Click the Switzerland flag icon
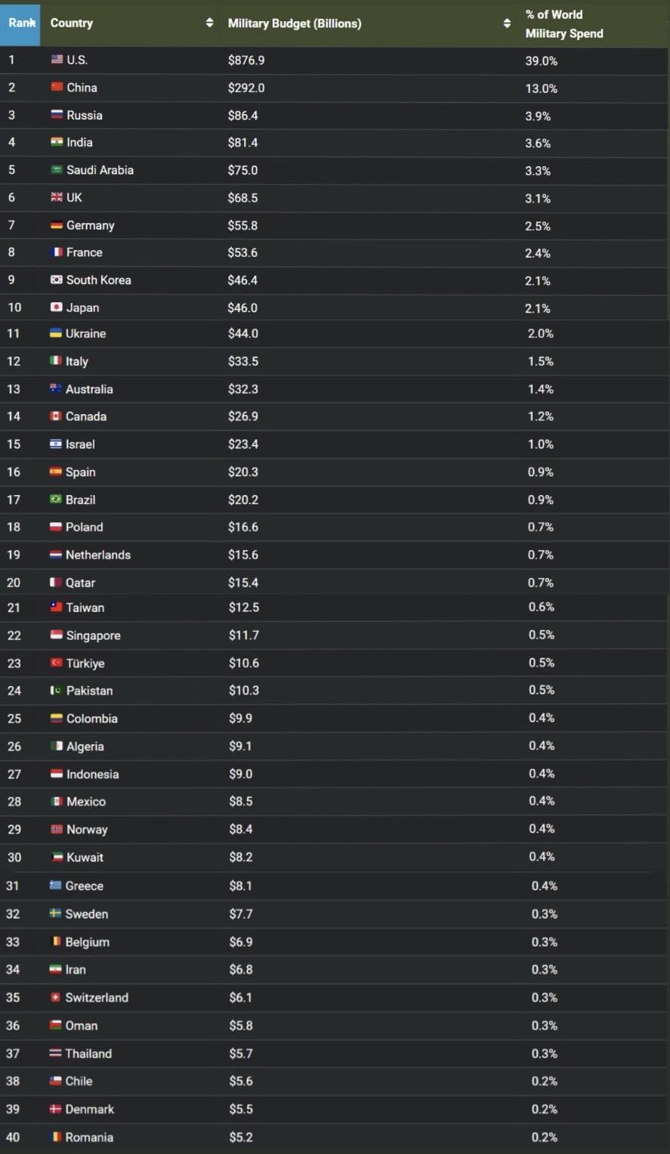Screen dimensions: 670x1154 click(55, 998)
